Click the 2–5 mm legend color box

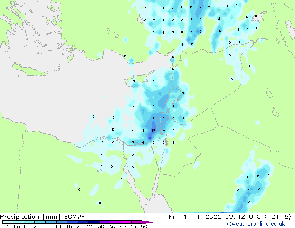pos(40,222)
